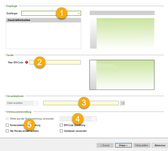Open the Empfänger dropdown arrow
Viewport: 168px width, 151px height.
(79, 13)
